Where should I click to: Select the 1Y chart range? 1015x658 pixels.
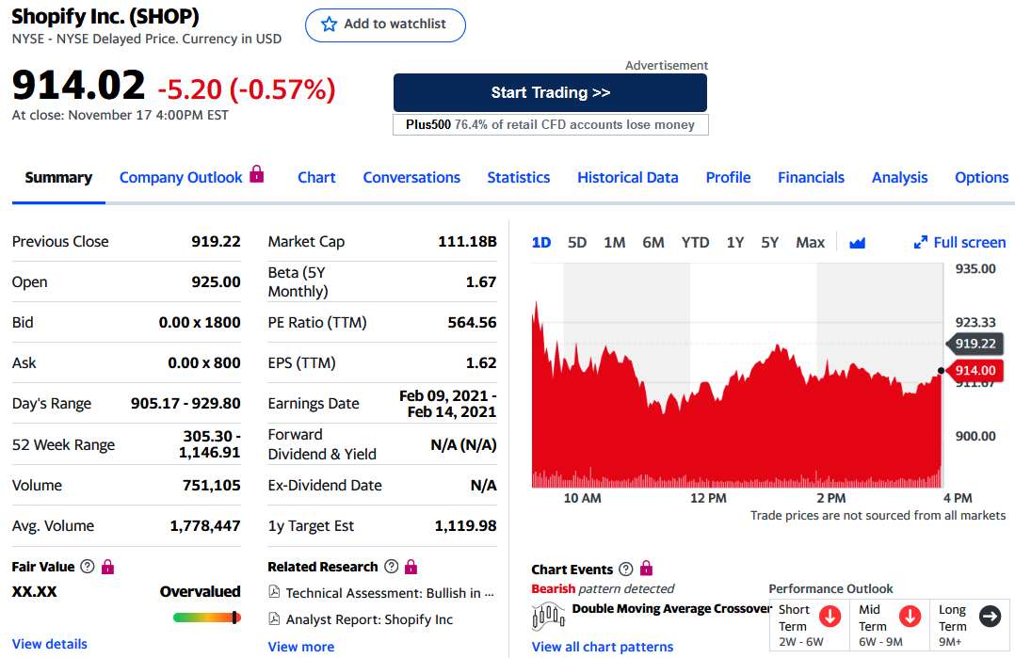[x=734, y=243]
